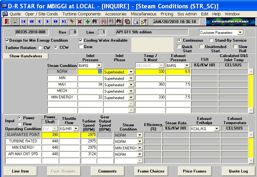Click the red X delete record icon
The width and height of the screenshot is (257, 177).
pyautogui.click(x=80, y=21)
